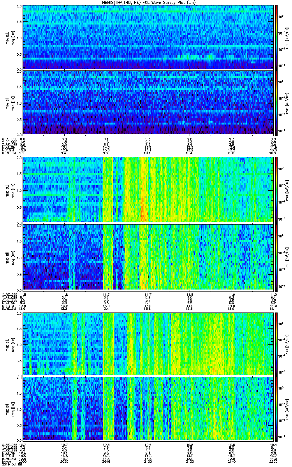Click the color bar beside THA BL panel
The height and width of the screenshot is (467, 292).
pyautogui.click(x=276, y=37)
